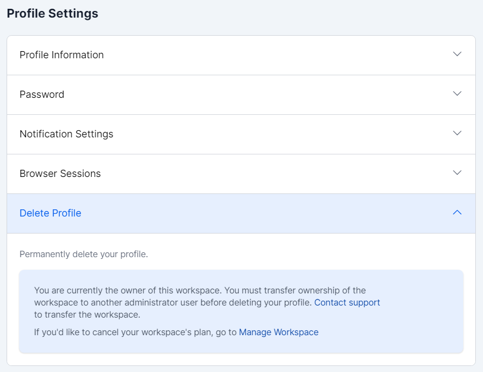
Task: Click blank area of Profile Information header
Action: point(274,55)
